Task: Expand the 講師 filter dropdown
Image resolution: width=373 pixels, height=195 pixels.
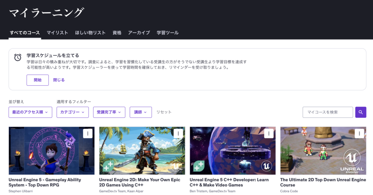Action: 141,112
